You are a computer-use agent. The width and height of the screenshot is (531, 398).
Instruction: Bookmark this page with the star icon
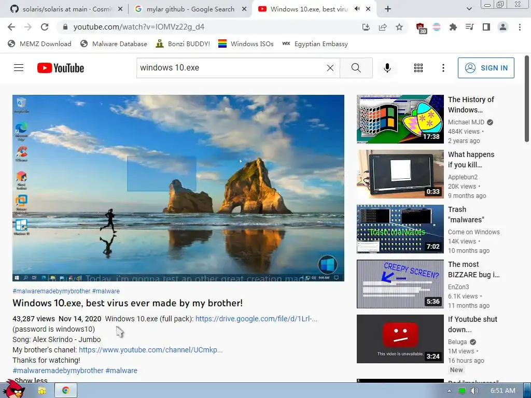coord(399,27)
